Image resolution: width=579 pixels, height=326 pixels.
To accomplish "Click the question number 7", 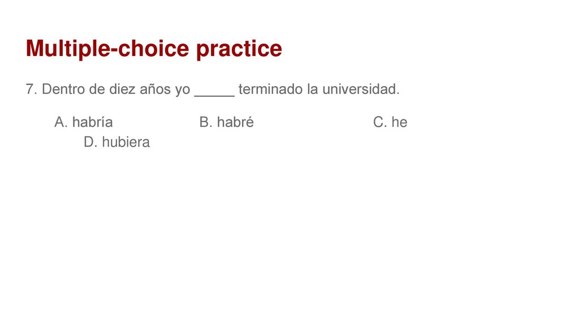I will point(32,89).
